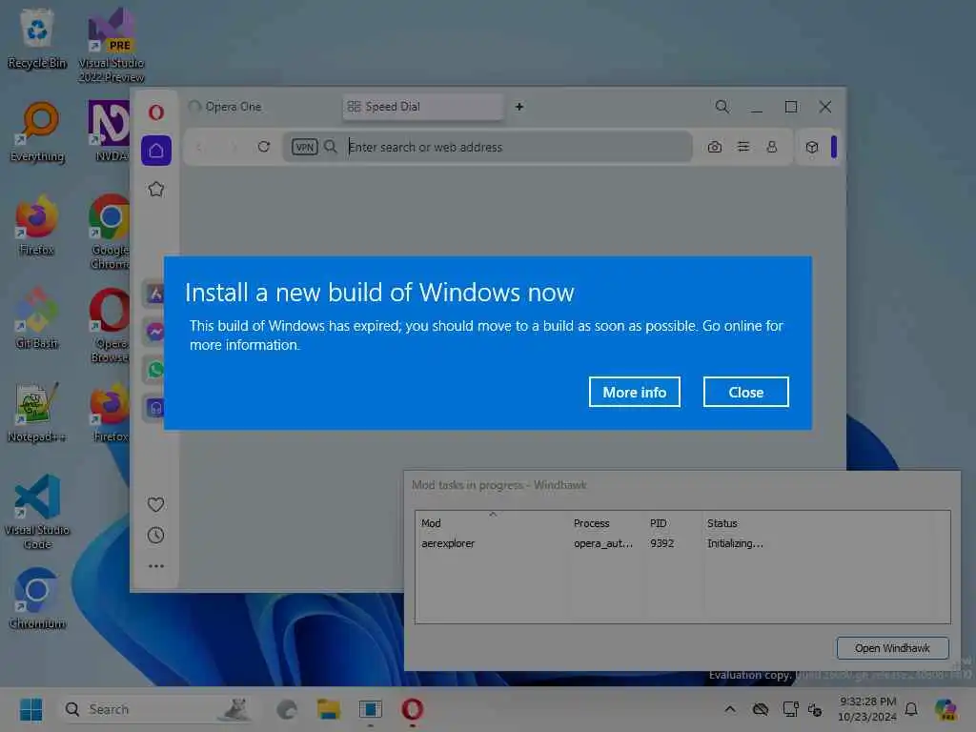Select the opera_aut... process cell
This screenshot has width=976, height=732.
click(603, 543)
